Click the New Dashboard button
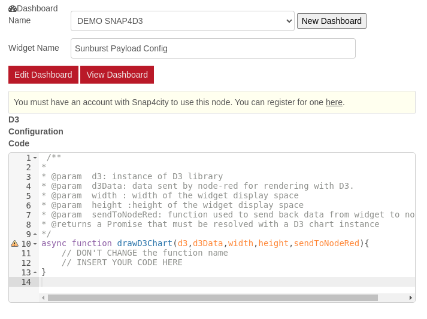 point(331,21)
